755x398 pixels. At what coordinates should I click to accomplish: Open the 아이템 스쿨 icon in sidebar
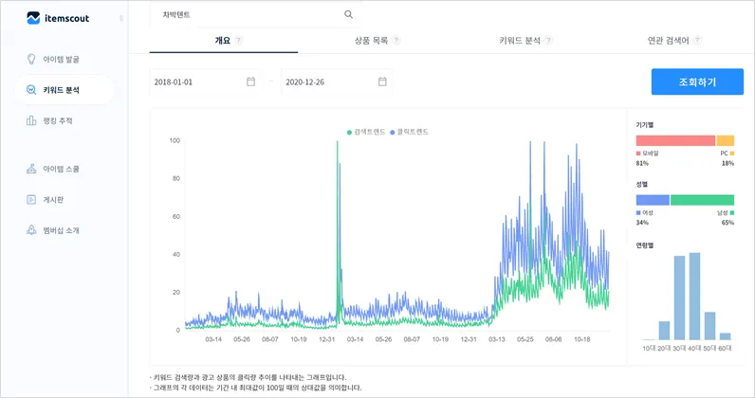[31, 169]
